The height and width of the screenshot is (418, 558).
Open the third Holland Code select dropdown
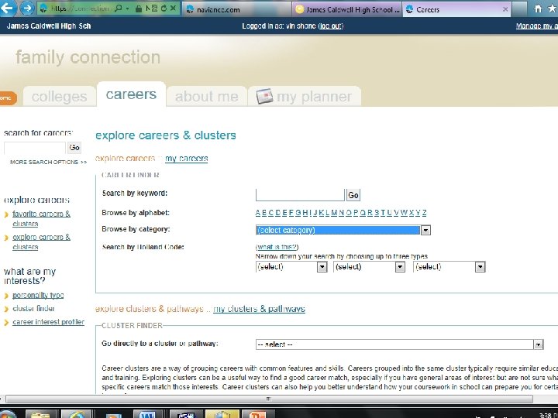[480, 267]
